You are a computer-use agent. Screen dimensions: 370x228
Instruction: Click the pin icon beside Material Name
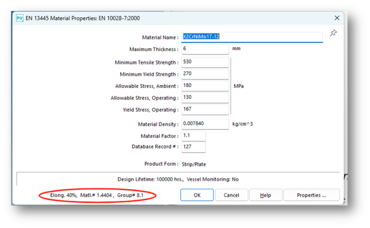pyautogui.click(x=333, y=33)
